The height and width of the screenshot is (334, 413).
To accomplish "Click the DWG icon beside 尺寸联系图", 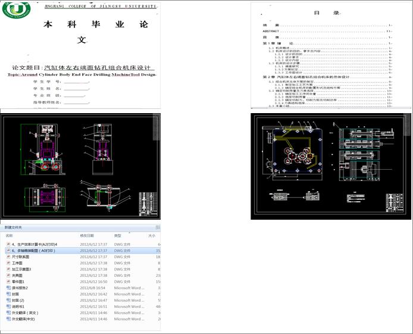I will click(8, 257).
